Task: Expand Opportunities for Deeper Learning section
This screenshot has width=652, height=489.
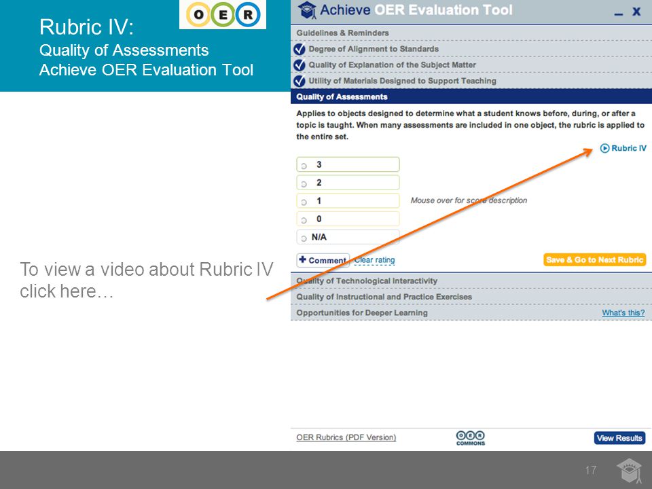Action: (471, 312)
